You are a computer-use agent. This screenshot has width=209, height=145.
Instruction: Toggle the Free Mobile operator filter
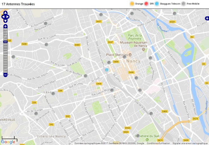click(183, 4)
